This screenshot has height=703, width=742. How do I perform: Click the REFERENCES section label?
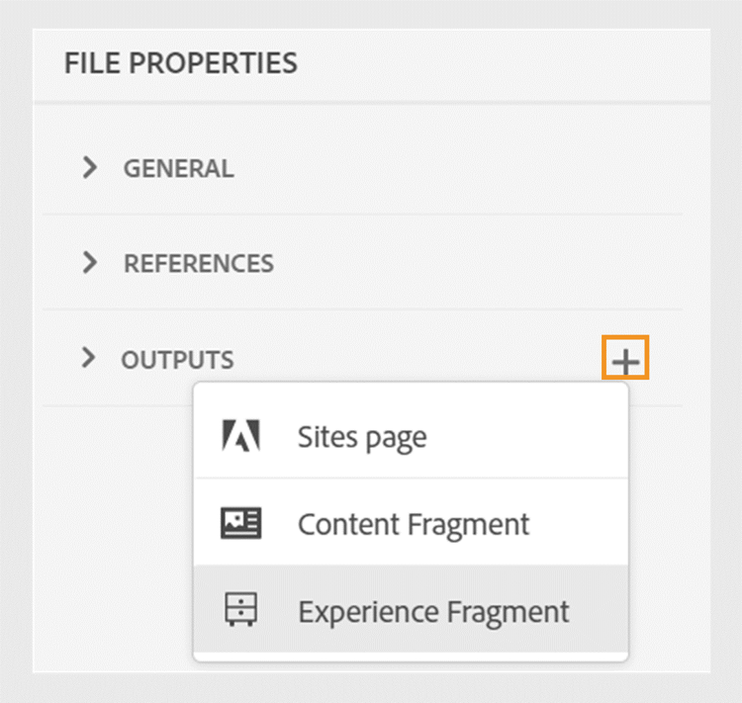[x=198, y=264]
